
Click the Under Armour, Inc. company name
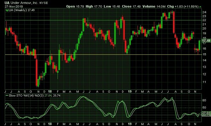[x=24, y=3]
